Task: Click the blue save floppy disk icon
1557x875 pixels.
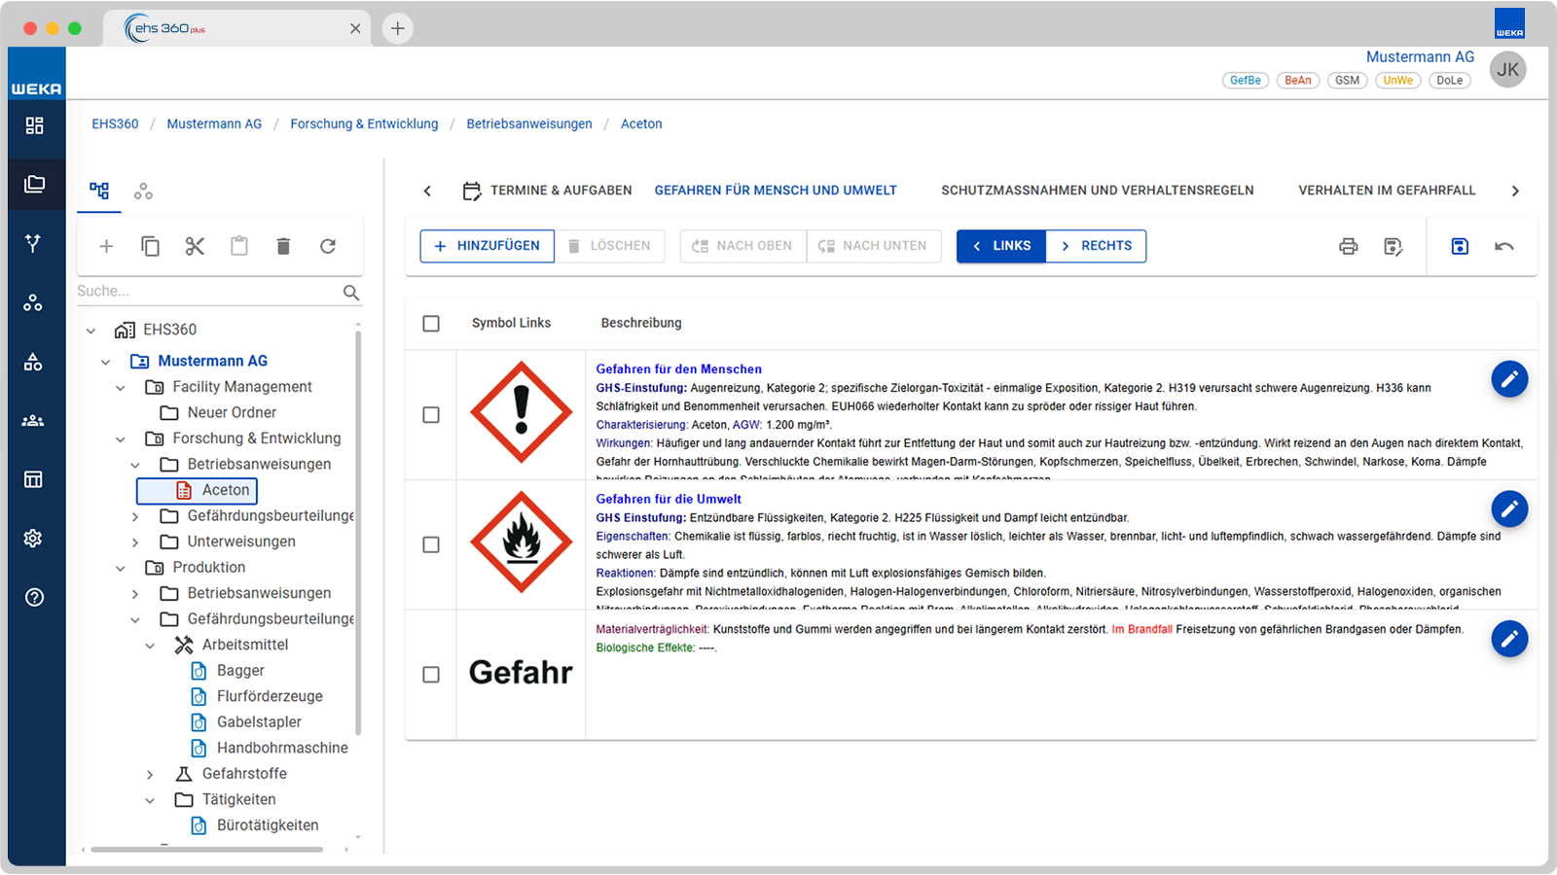Action: coord(1460,246)
